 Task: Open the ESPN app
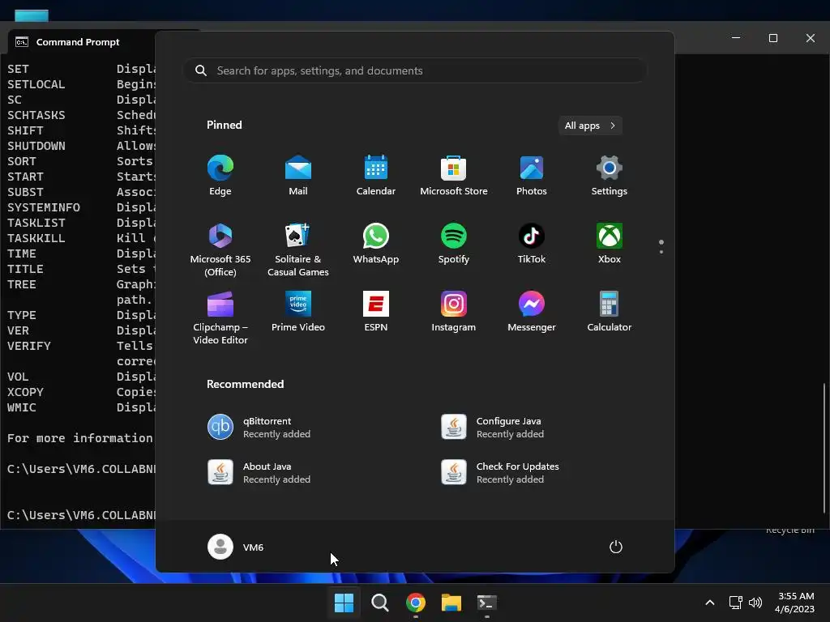click(x=376, y=312)
